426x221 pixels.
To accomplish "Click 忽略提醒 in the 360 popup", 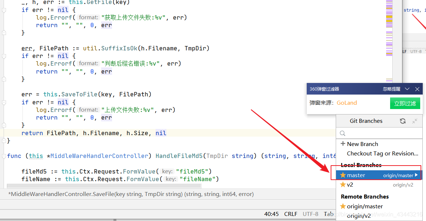I will [392, 89].
